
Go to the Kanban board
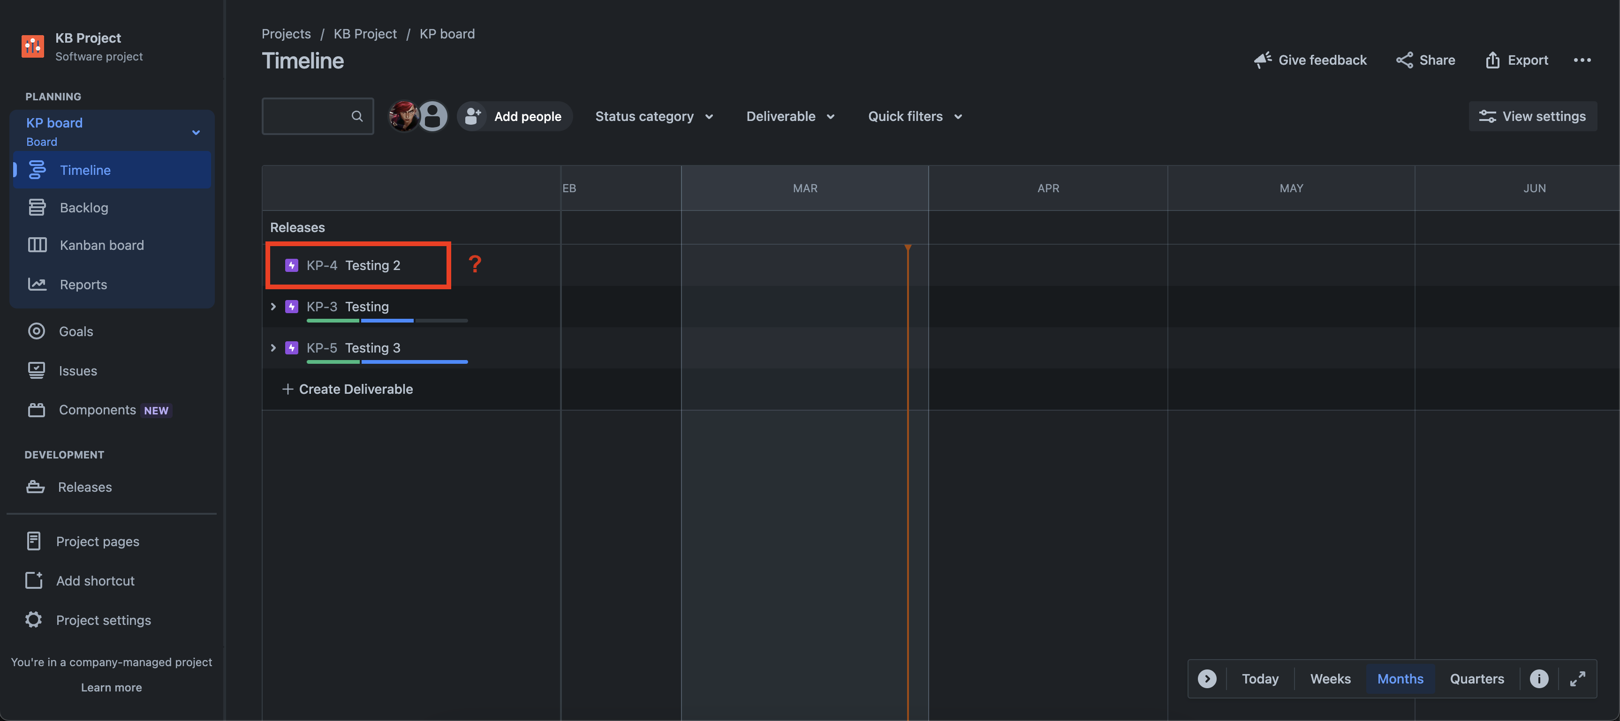[x=101, y=245]
